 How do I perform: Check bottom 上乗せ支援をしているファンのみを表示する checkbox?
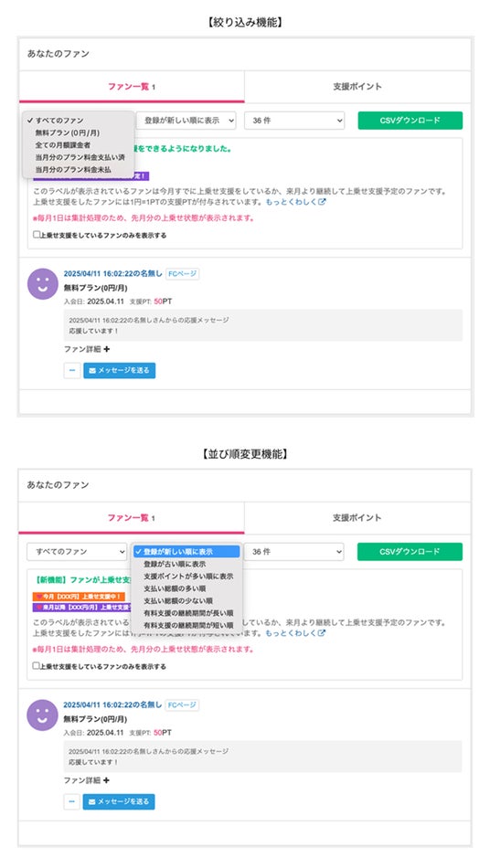(37, 666)
